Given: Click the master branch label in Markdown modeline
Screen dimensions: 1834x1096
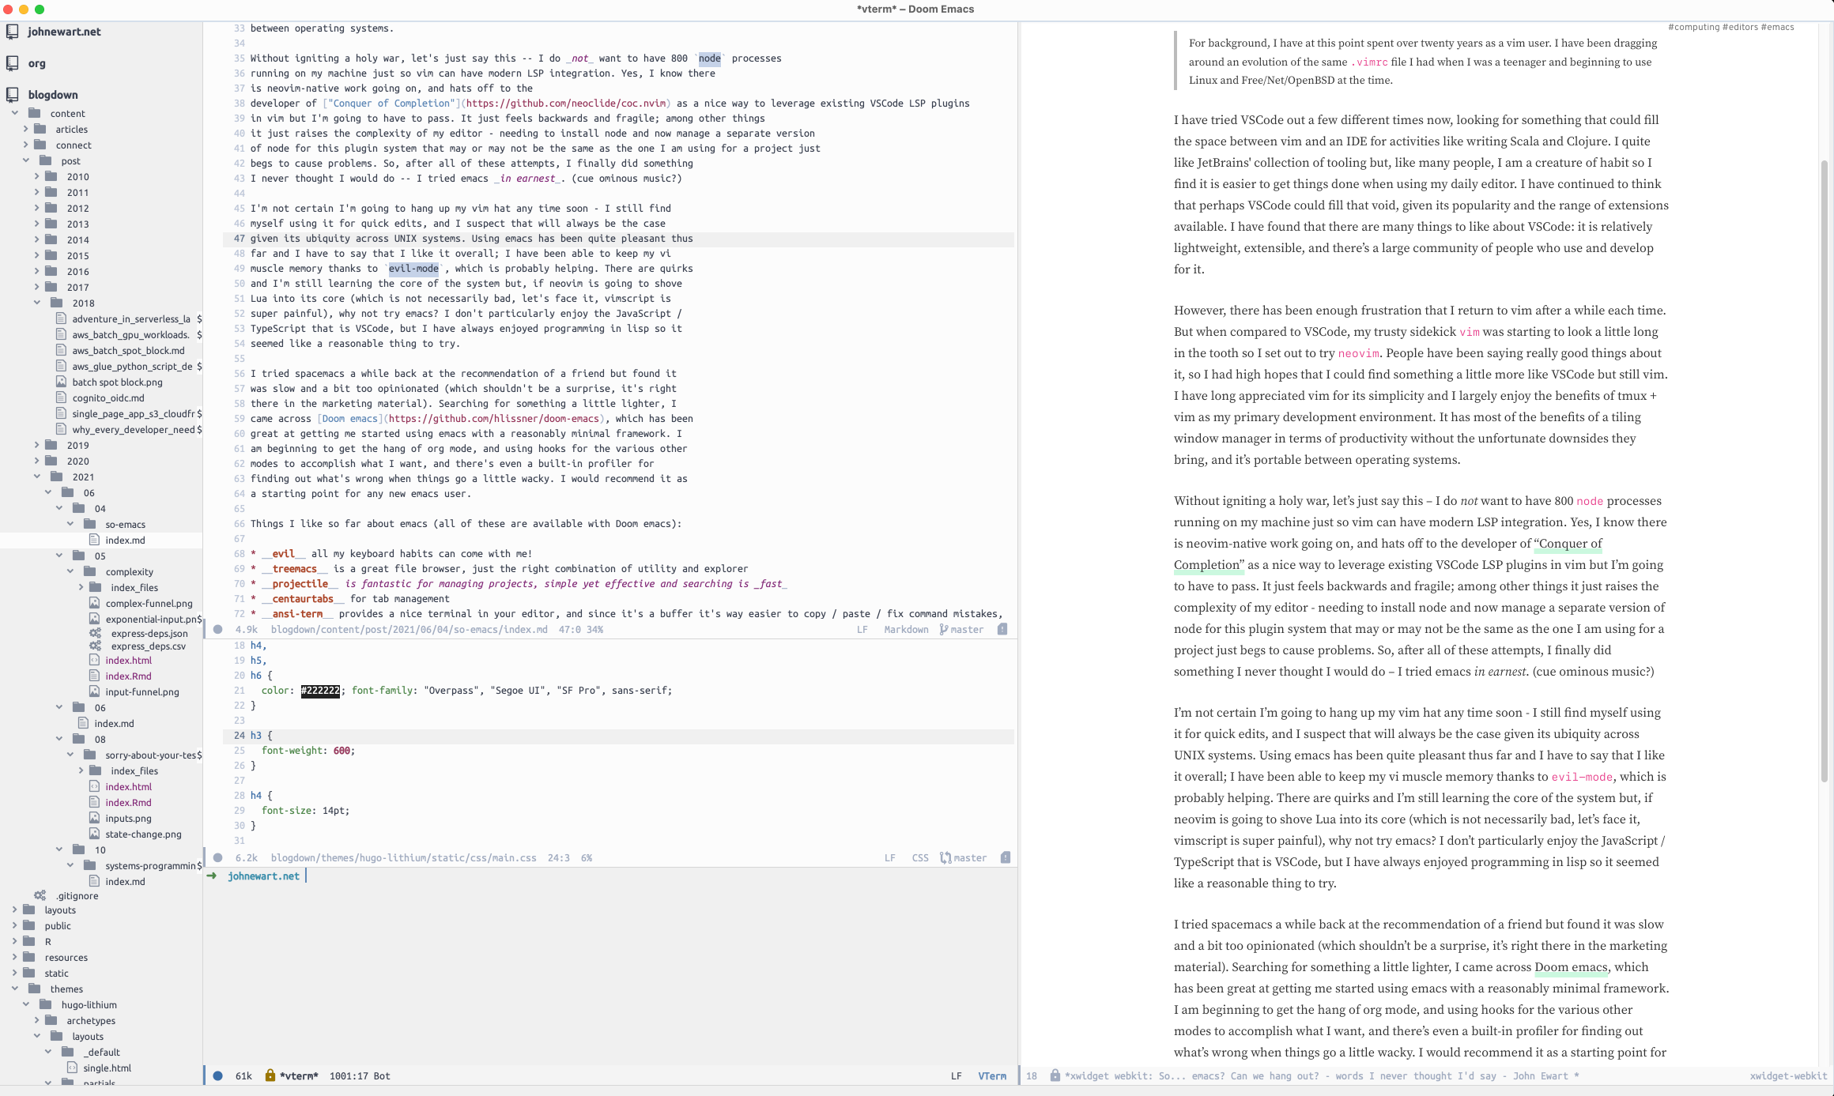Looking at the screenshot, I should pos(967,630).
